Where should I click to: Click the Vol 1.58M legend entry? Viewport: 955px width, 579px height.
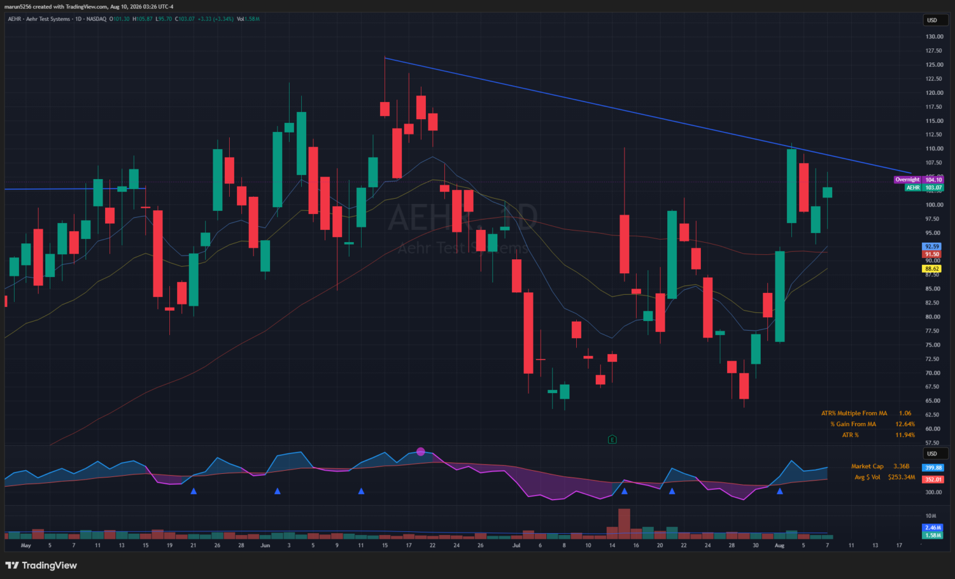pyautogui.click(x=248, y=19)
